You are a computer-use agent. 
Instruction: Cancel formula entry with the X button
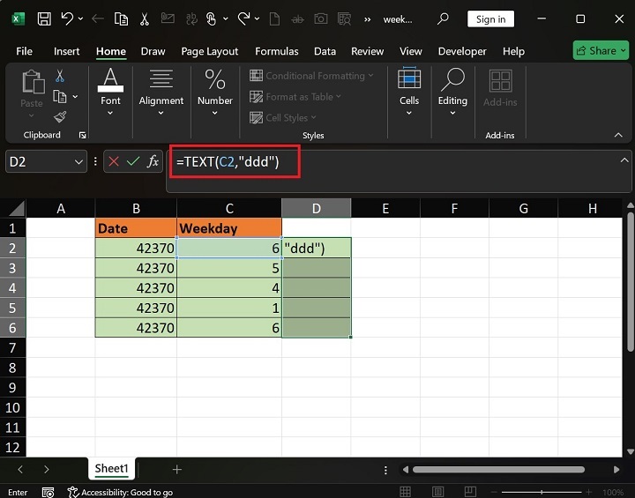click(x=113, y=161)
